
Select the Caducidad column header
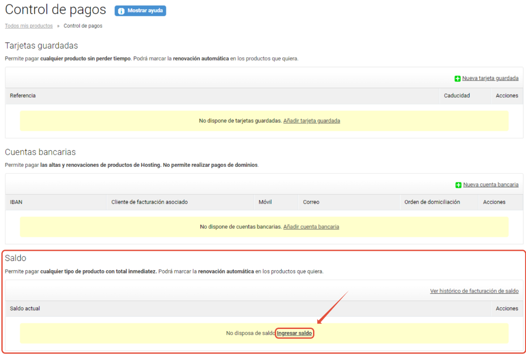457,95
